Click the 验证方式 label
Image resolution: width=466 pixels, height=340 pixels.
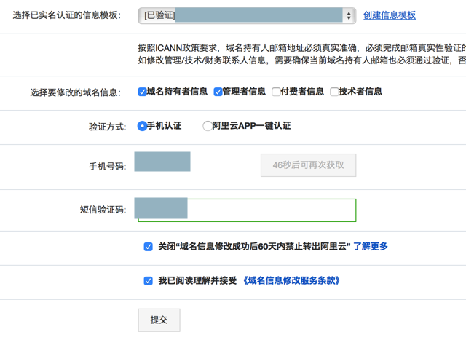pyautogui.click(x=107, y=127)
